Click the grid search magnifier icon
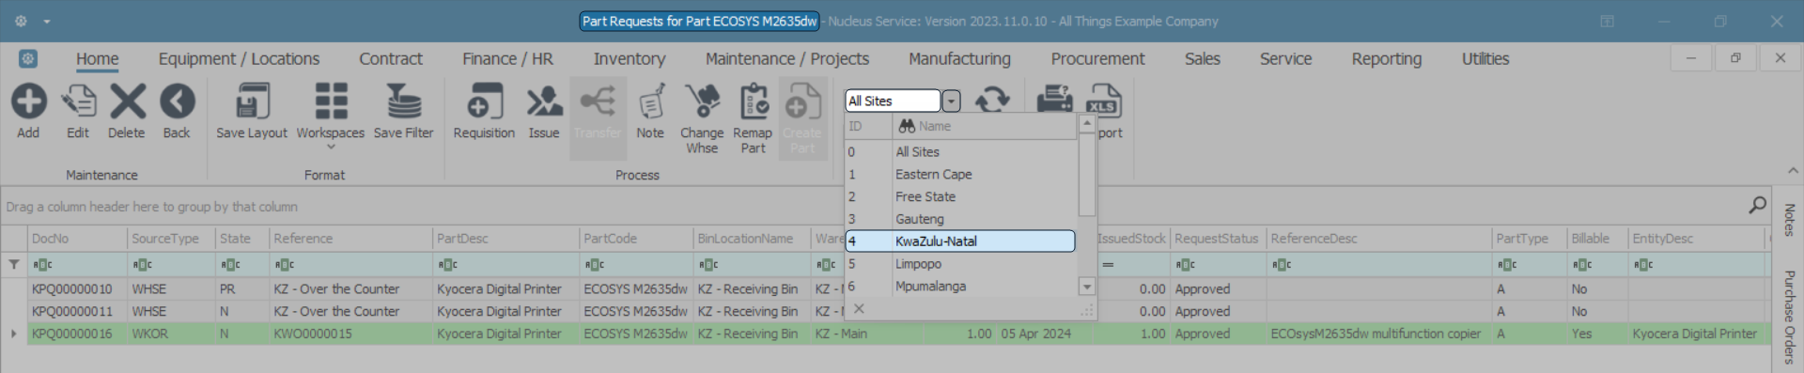 1757,205
